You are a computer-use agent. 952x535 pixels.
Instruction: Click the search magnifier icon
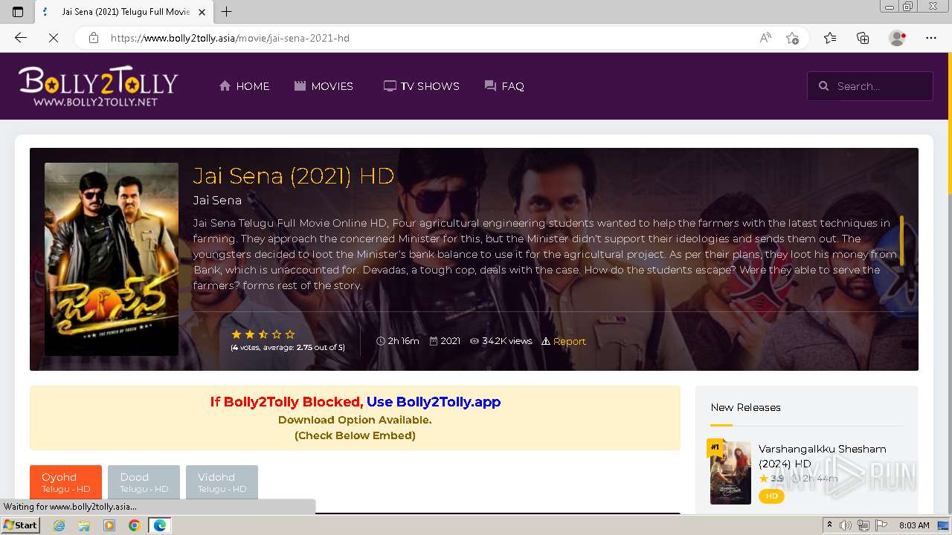coord(823,86)
